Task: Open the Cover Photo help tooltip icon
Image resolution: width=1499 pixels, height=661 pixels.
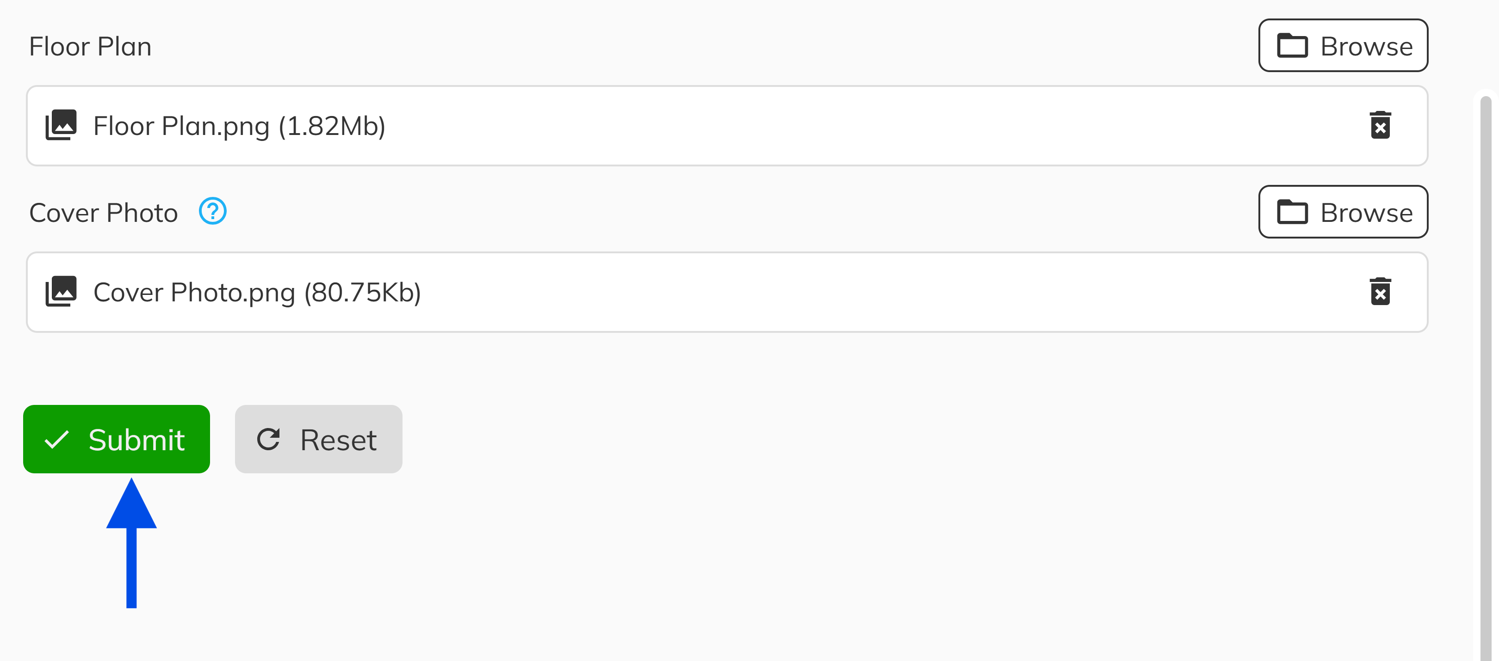Action: (212, 212)
